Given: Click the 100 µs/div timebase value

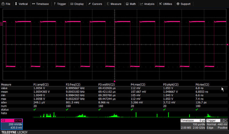Looking at the screenshot, I should [x=199, y=124].
